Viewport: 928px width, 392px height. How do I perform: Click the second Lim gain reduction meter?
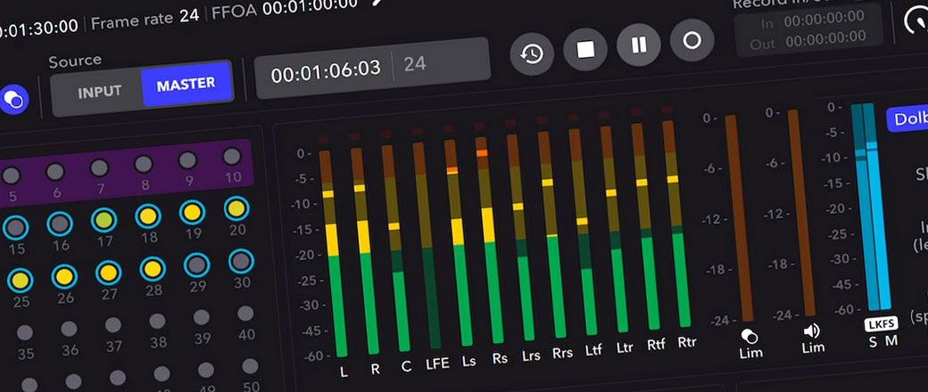(802, 212)
